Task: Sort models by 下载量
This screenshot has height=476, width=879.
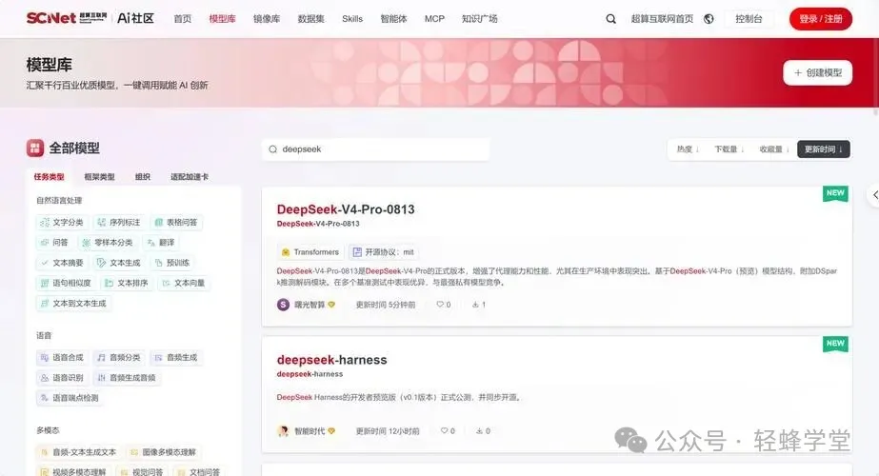Action: click(729, 149)
